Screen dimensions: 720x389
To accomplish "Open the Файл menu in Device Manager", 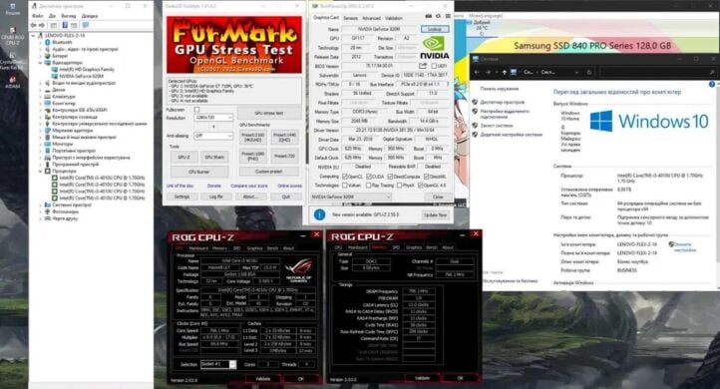I will (x=37, y=16).
